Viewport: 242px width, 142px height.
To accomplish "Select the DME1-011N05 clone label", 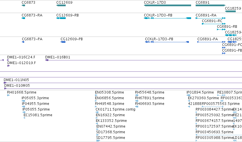I will point(16,80).
